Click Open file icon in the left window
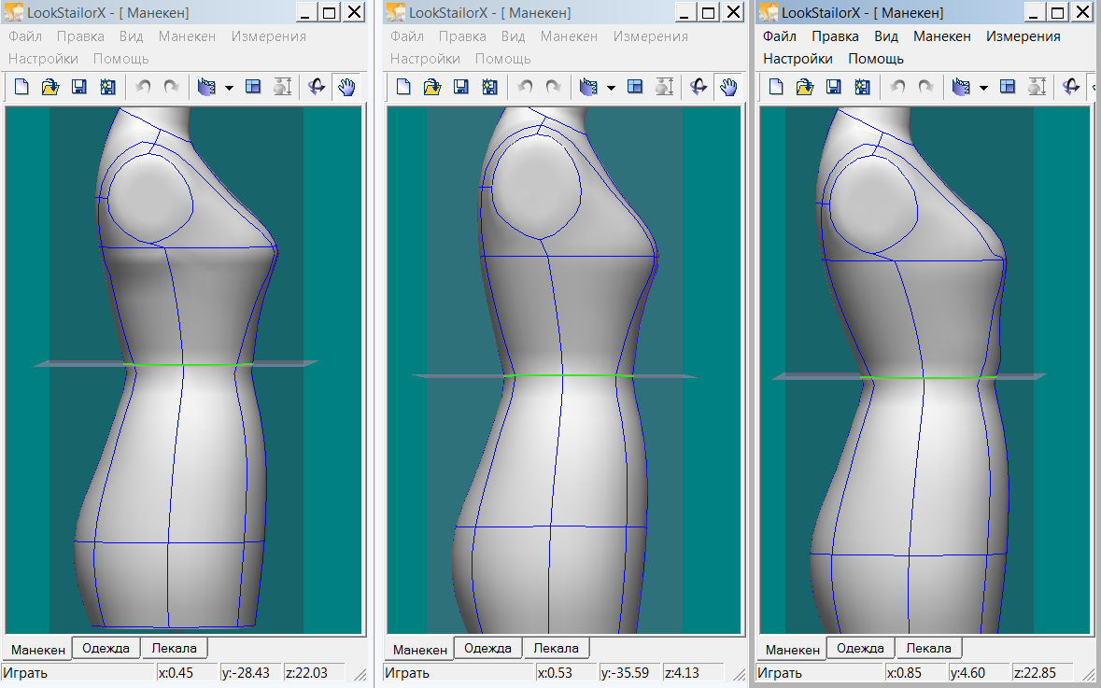 50,87
